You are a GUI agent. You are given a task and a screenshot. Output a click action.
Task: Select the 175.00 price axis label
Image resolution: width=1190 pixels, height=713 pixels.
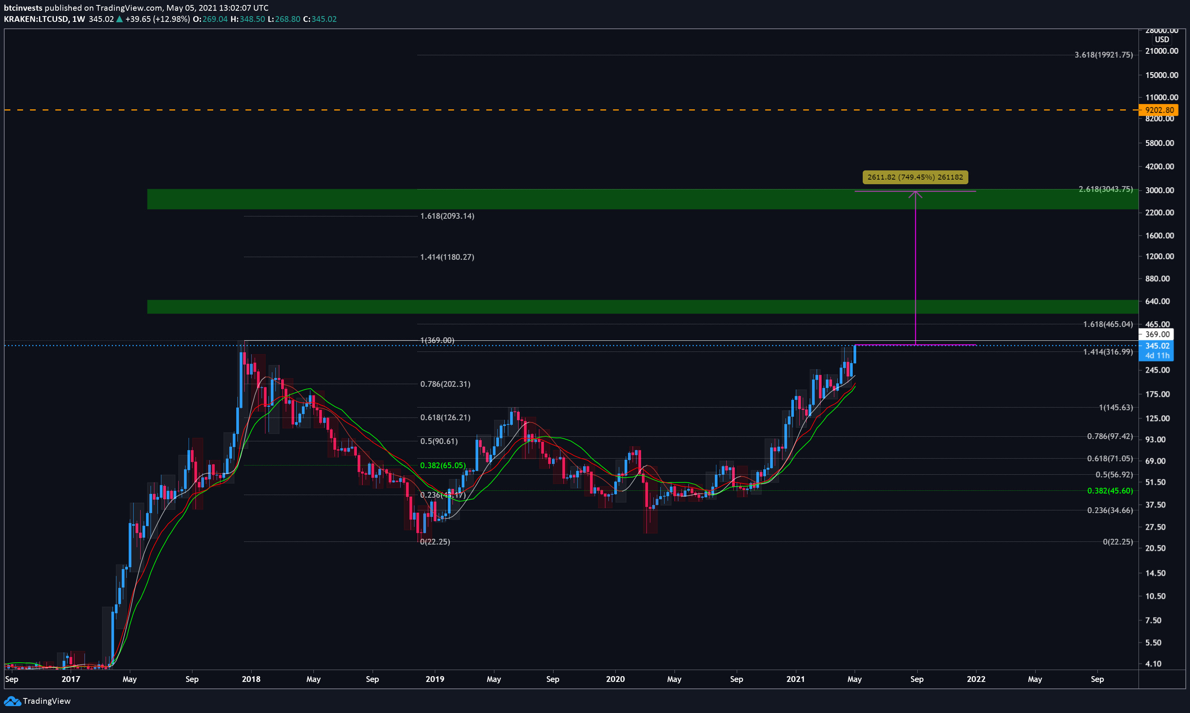click(1158, 394)
